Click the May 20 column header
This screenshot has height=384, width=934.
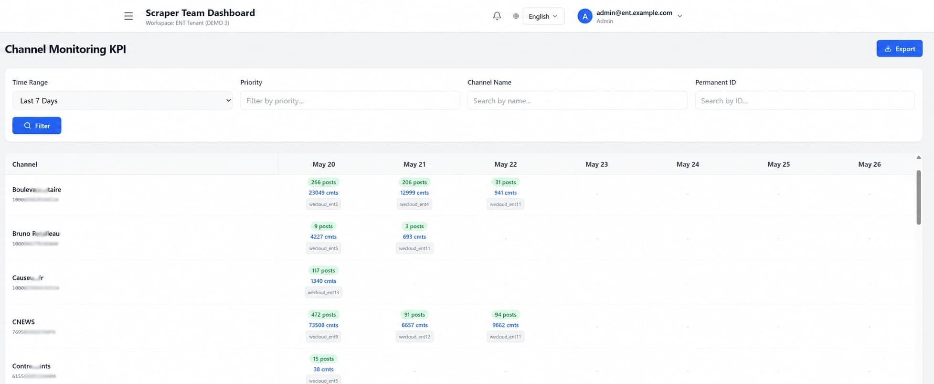324,164
